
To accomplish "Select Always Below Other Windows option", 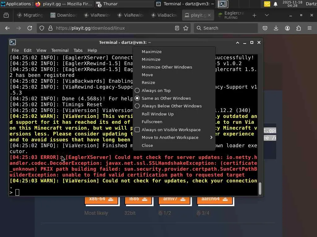I will (172, 106).
